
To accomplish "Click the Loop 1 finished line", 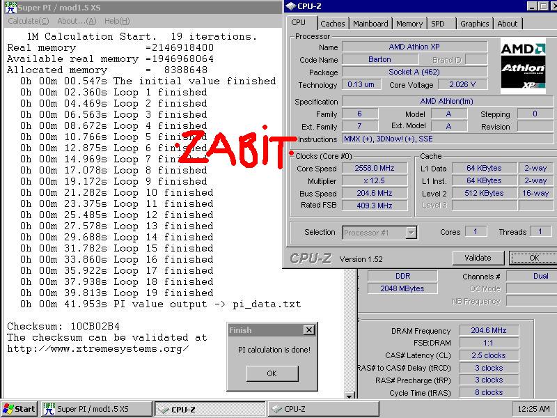I will [113, 93].
